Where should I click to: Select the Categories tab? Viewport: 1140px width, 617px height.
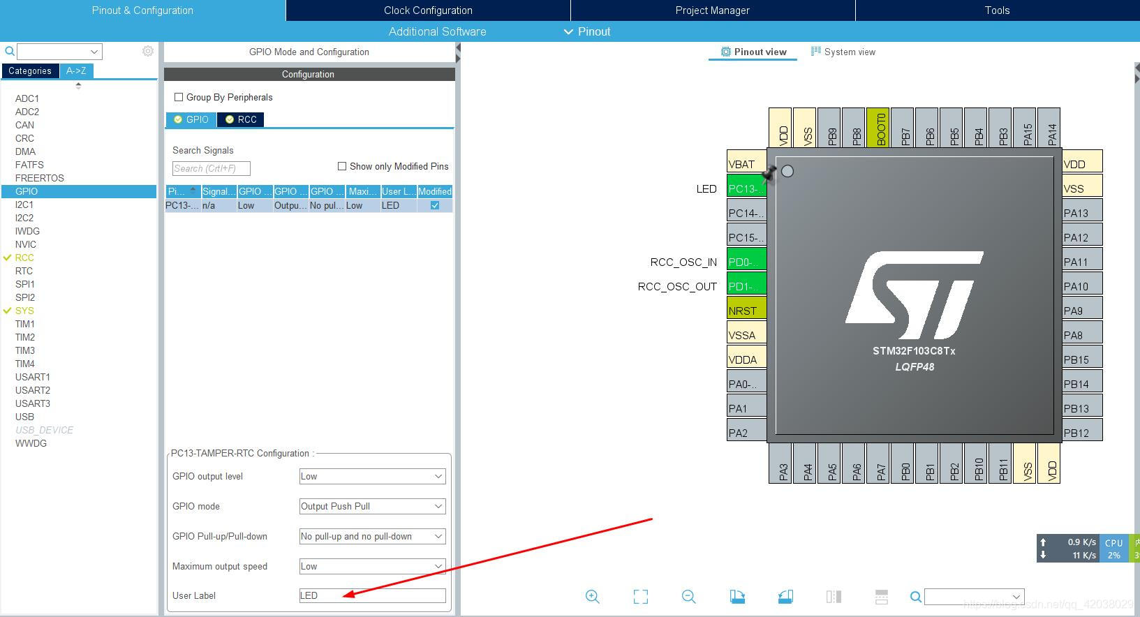30,70
